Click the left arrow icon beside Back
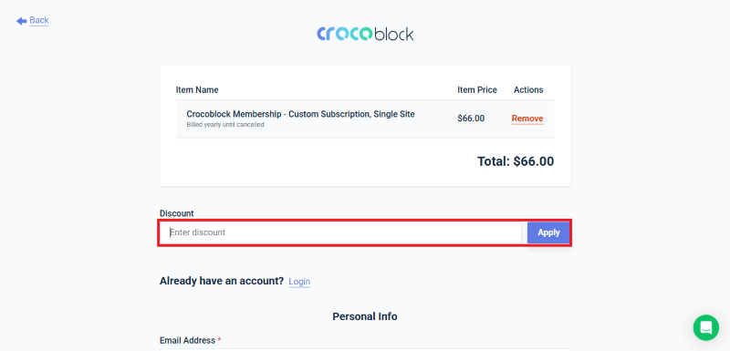 [x=21, y=21]
